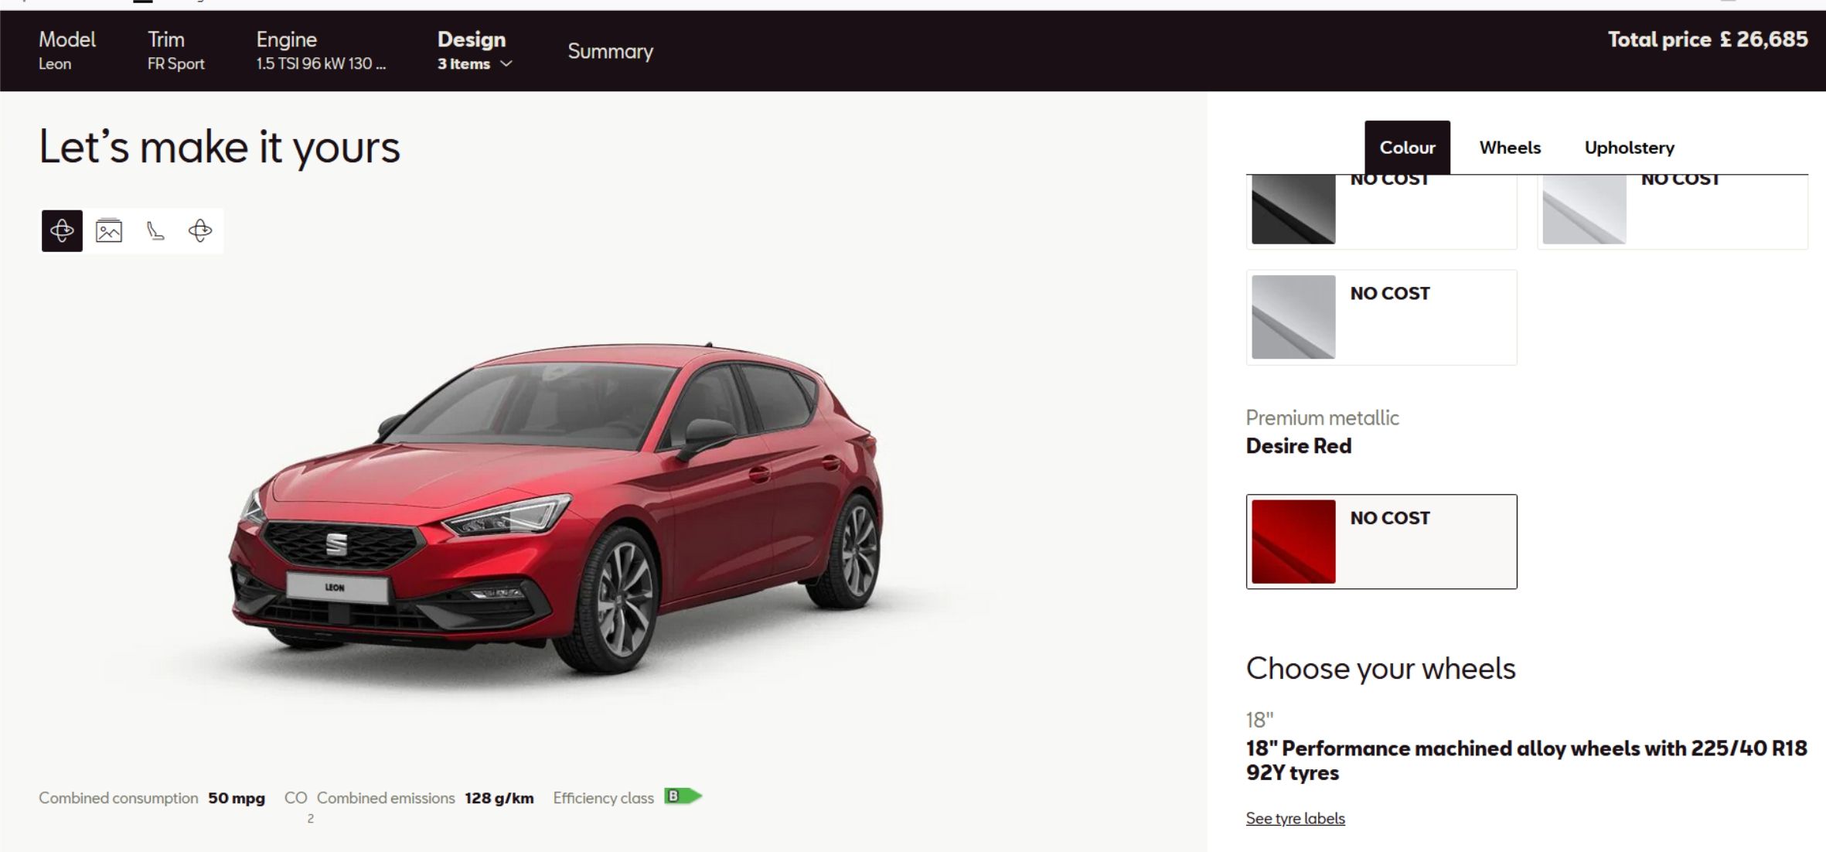
Task: Click the 'Desire Red' colour name
Action: (x=1299, y=446)
